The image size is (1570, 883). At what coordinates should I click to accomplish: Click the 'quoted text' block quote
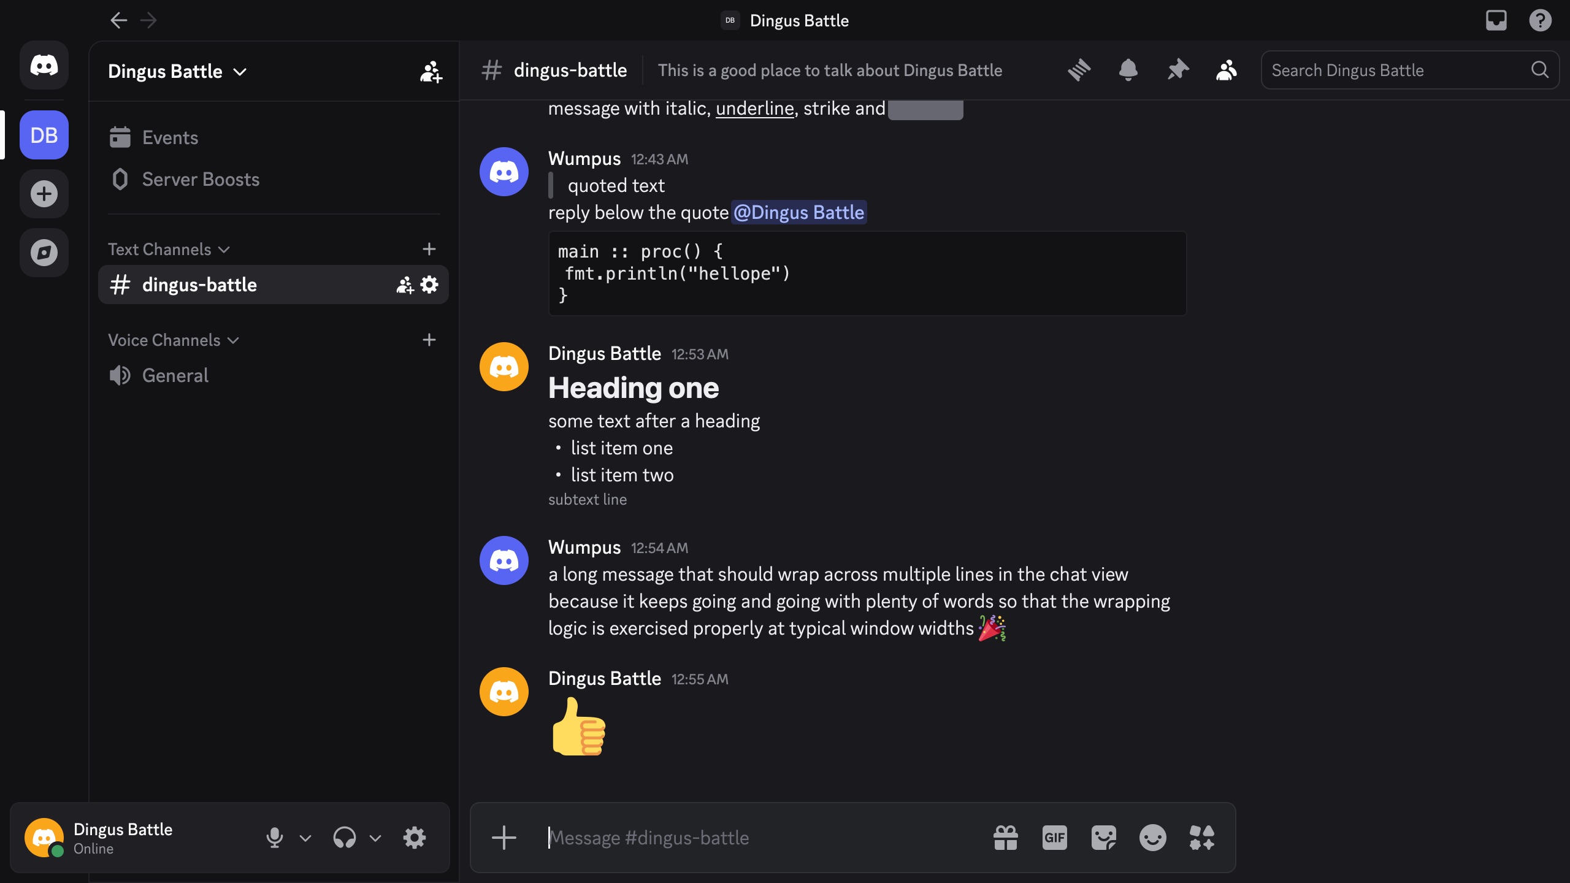[x=616, y=185]
